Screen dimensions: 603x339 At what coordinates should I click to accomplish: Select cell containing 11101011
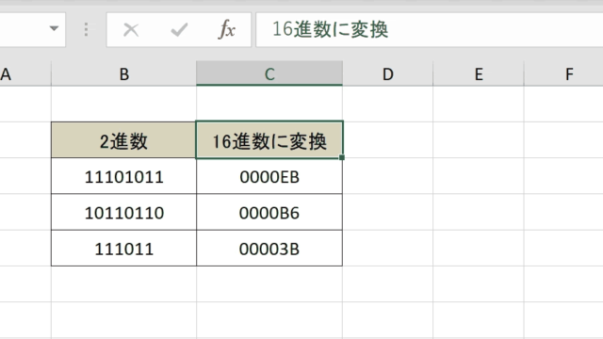tap(123, 176)
